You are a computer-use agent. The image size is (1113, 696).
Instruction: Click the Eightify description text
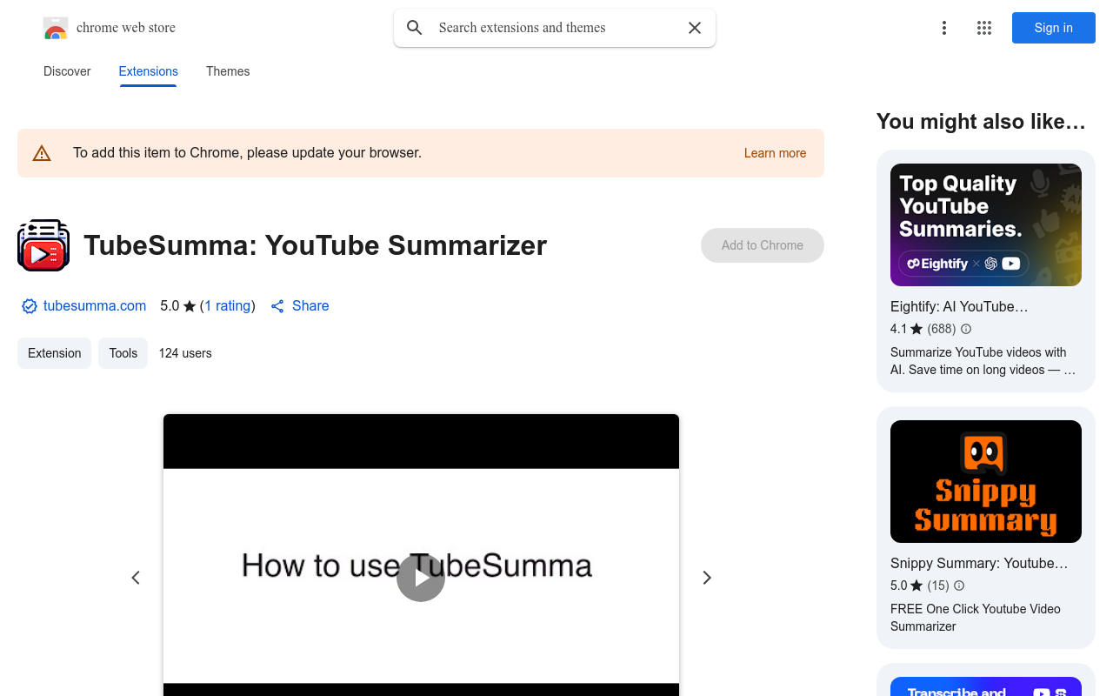click(983, 361)
